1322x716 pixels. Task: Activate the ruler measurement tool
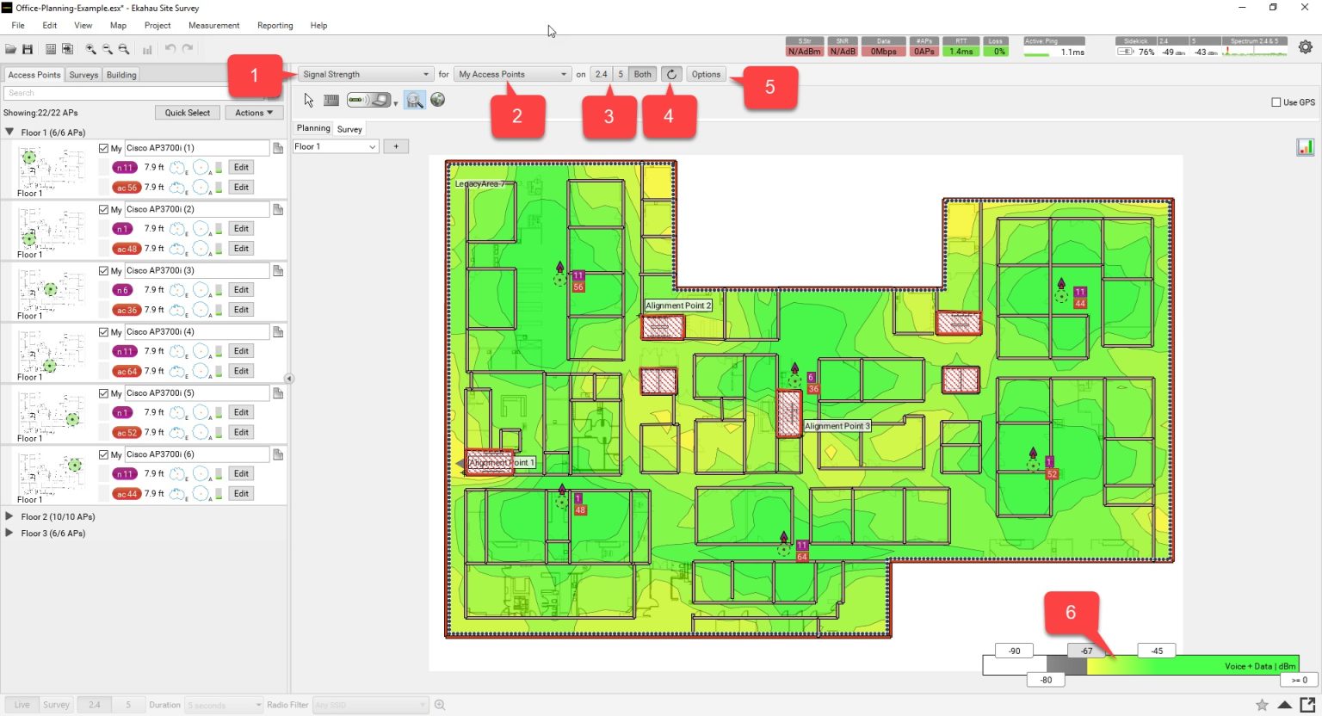coord(330,100)
